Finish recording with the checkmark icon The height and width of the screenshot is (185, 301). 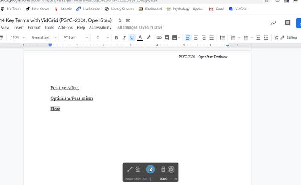(x=171, y=169)
